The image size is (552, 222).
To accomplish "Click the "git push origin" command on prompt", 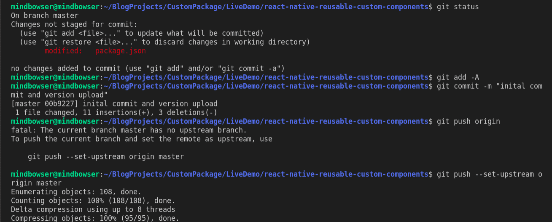I will coord(468,122).
